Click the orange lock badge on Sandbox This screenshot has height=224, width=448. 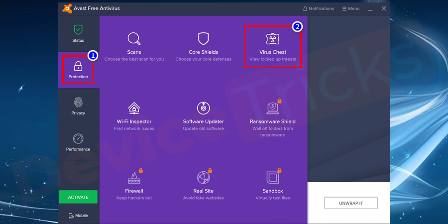pos(279,170)
